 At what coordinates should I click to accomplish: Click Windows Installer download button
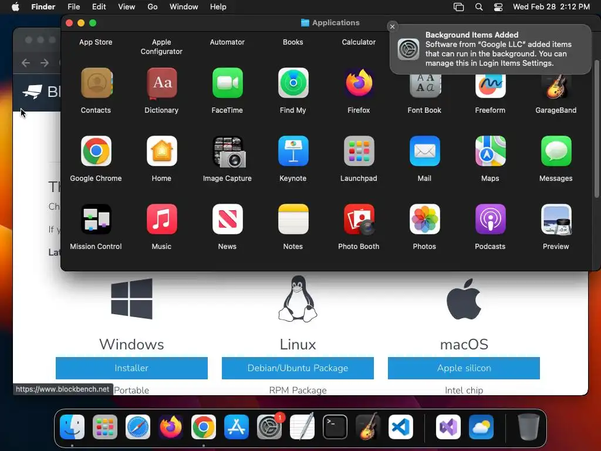tap(131, 368)
